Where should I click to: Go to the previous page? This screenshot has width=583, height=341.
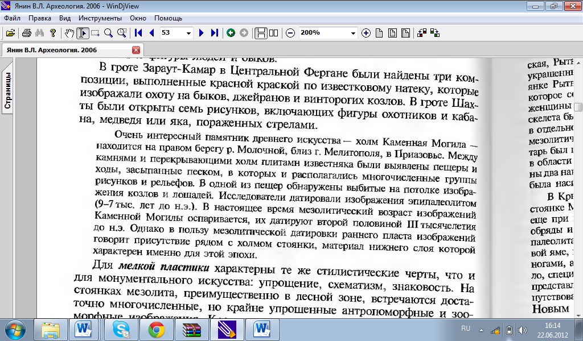tap(151, 33)
